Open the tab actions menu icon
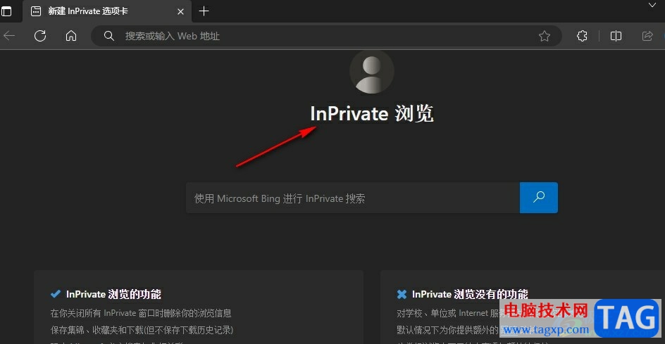This screenshot has height=344, width=665. [x=6, y=11]
